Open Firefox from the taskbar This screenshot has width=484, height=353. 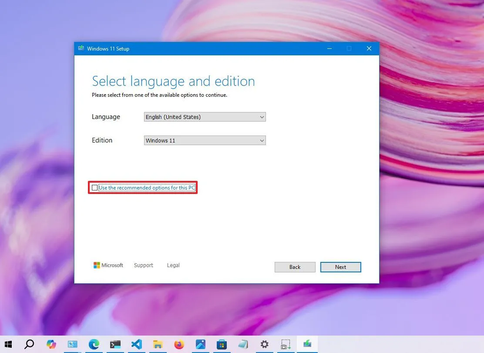(179, 344)
